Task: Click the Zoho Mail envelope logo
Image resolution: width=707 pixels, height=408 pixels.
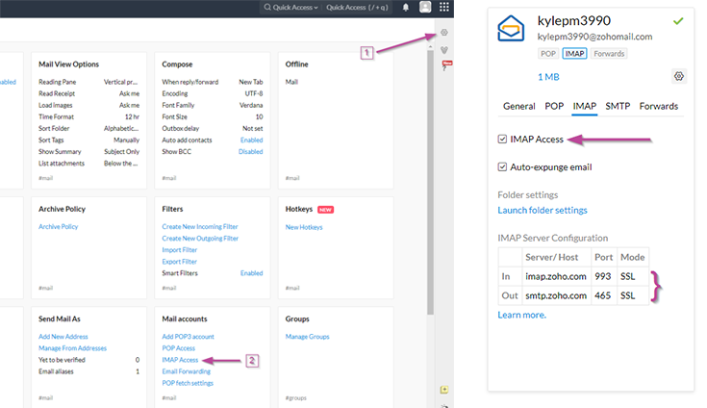Action: (511, 29)
